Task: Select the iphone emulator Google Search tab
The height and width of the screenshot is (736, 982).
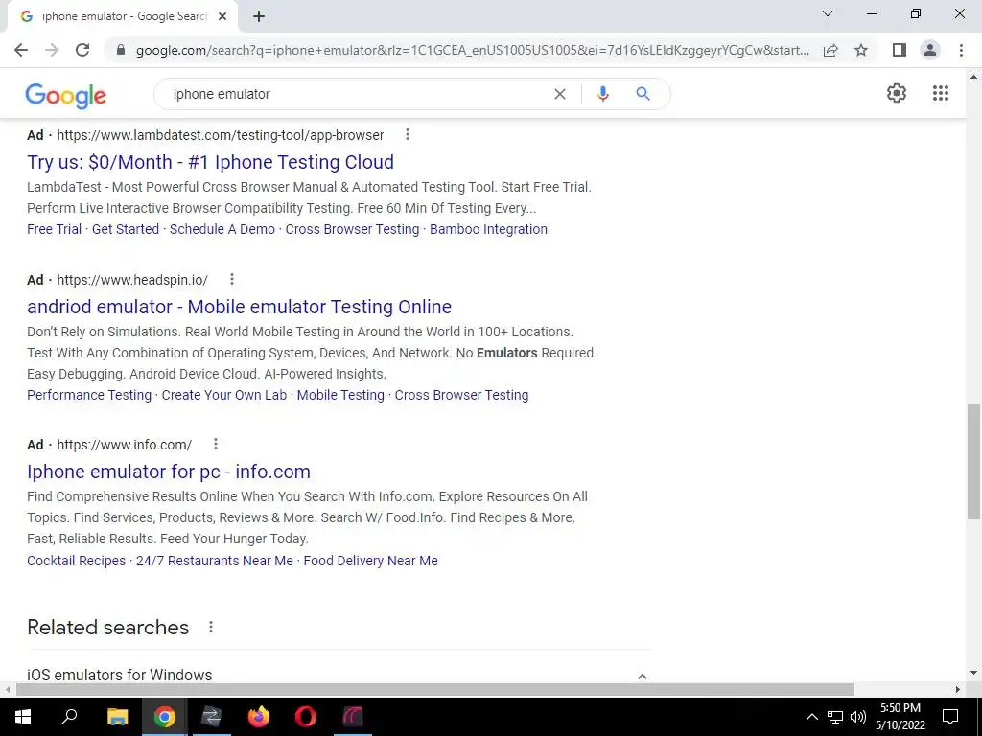Action: (x=124, y=17)
